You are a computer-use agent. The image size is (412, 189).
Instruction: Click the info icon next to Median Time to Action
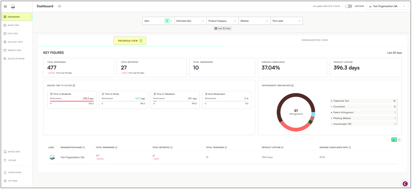[74, 86]
